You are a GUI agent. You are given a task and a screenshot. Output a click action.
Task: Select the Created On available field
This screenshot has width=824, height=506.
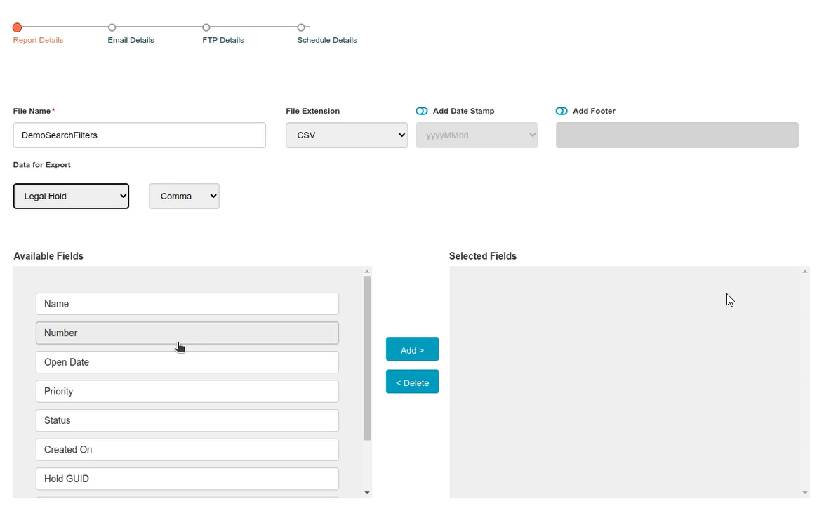click(x=187, y=450)
